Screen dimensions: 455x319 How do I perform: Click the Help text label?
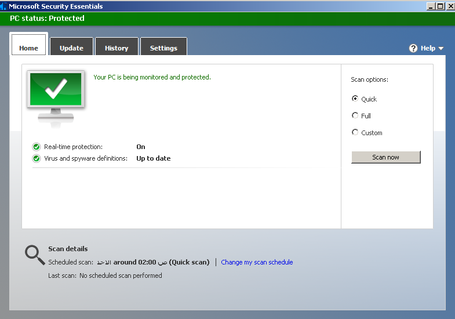428,48
